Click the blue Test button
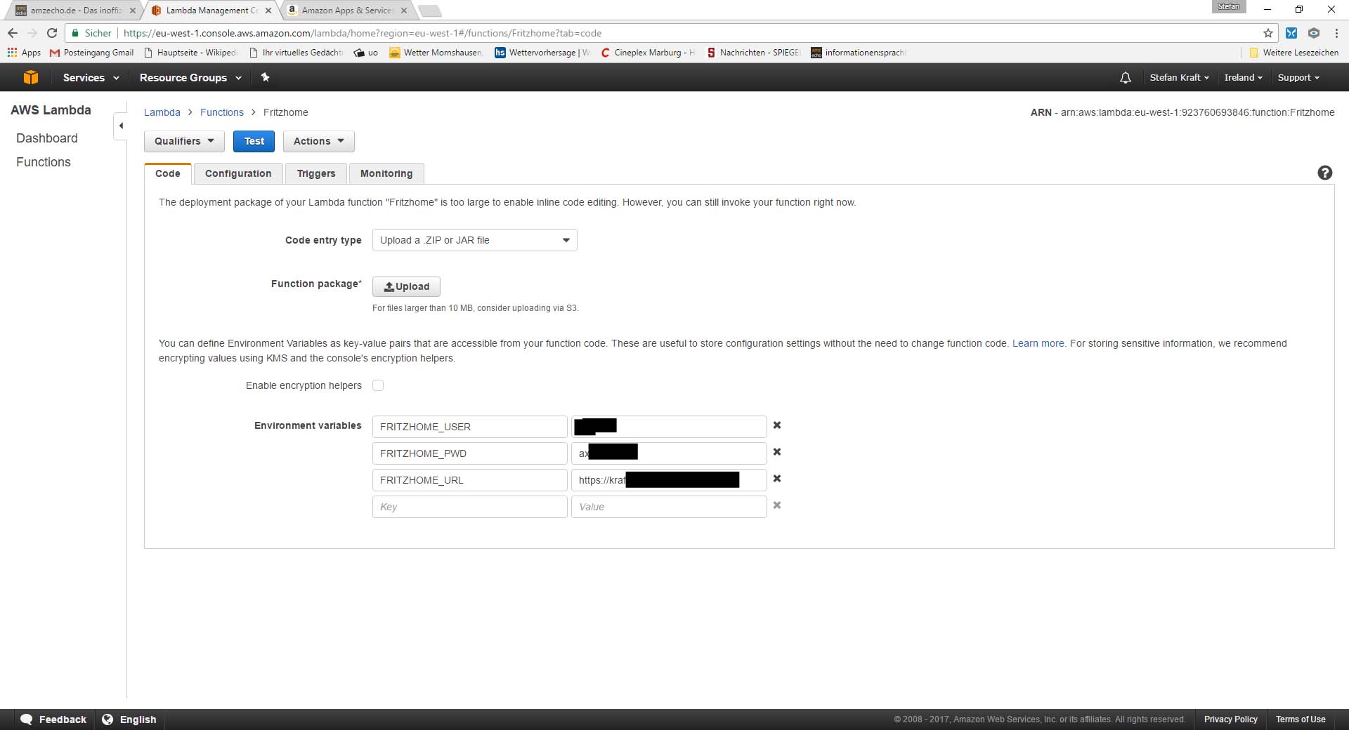The width and height of the screenshot is (1349, 730). tap(254, 141)
